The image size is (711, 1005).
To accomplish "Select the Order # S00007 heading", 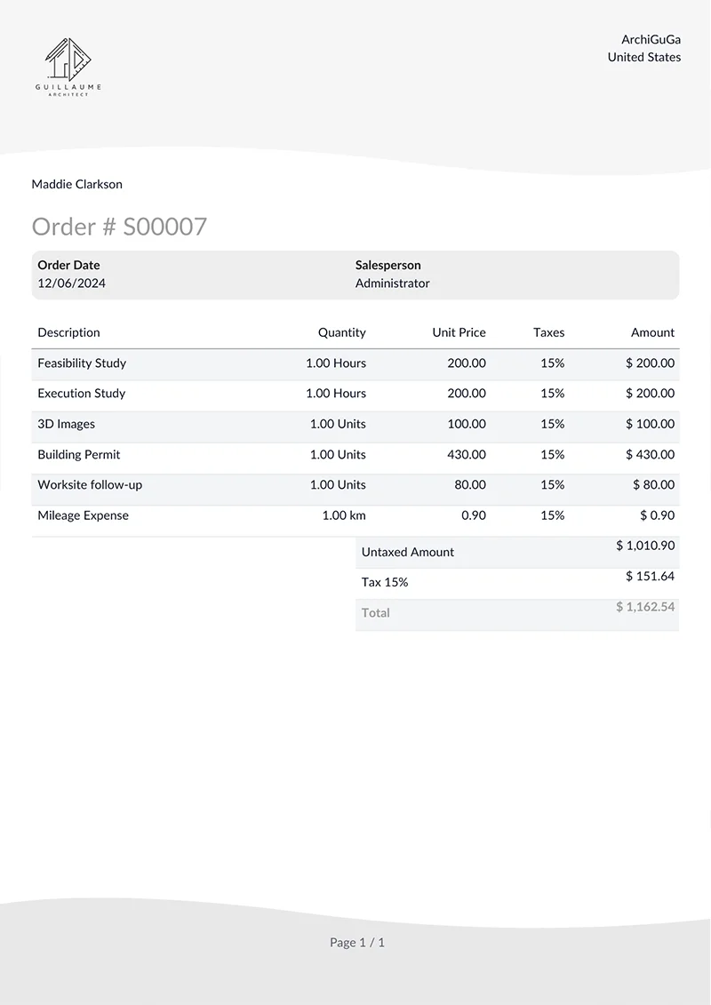I will click(x=119, y=227).
